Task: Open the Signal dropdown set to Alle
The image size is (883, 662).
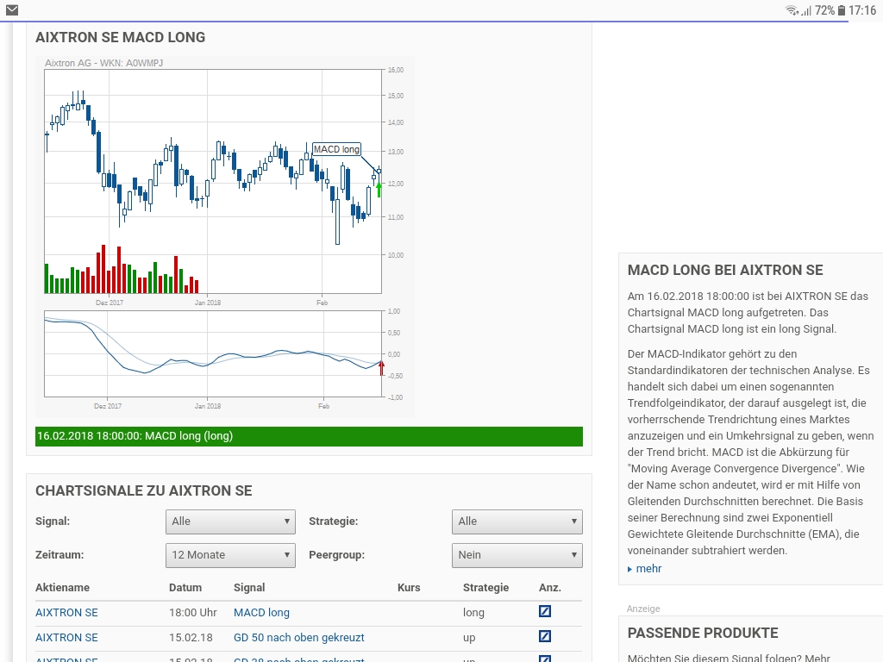Action: [230, 521]
